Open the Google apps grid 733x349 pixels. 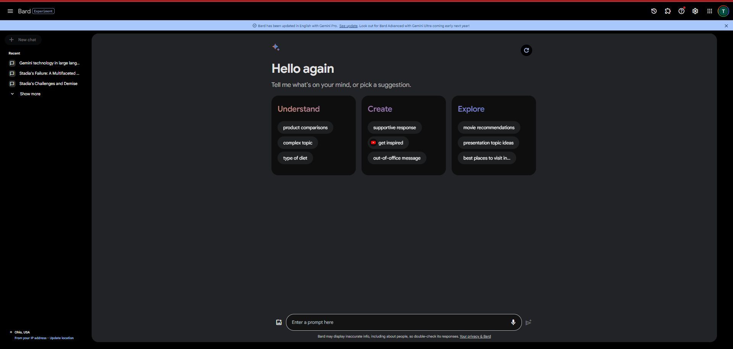(x=709, y=11)
